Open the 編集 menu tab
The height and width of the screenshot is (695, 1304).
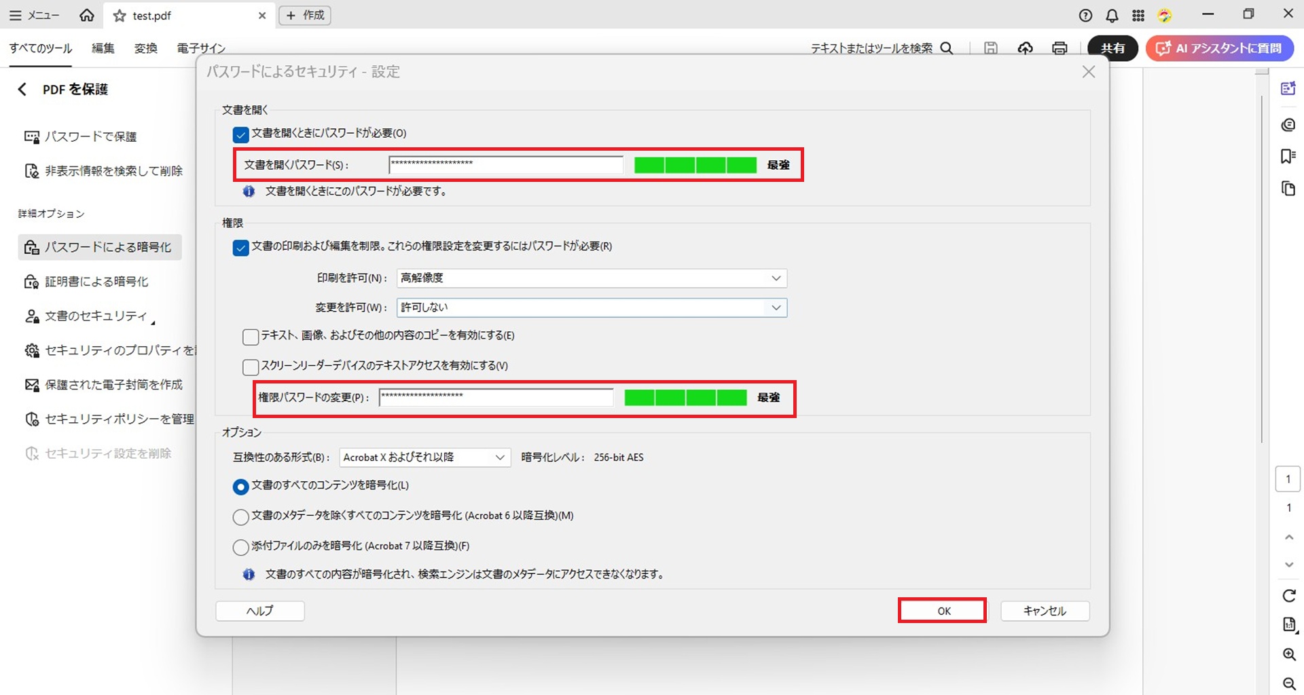click(x=103, y=48)
